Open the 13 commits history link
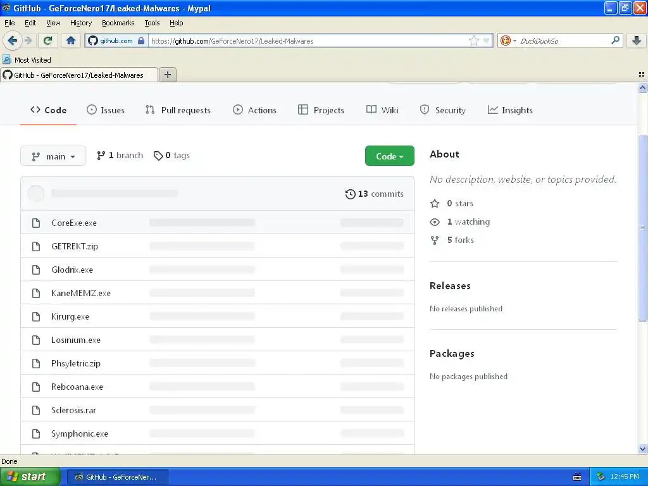The image size is (648, 486). 375,194
